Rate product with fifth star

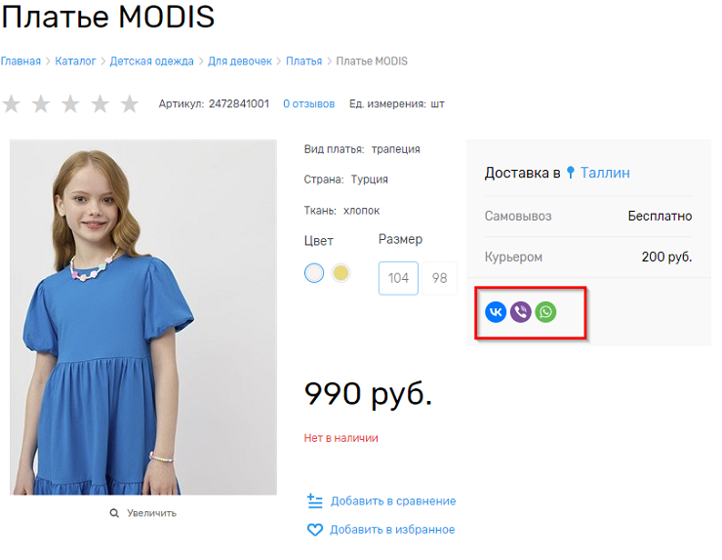pos(130,103)
